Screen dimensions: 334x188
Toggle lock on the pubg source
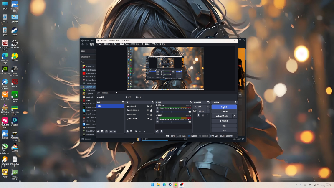151,106
